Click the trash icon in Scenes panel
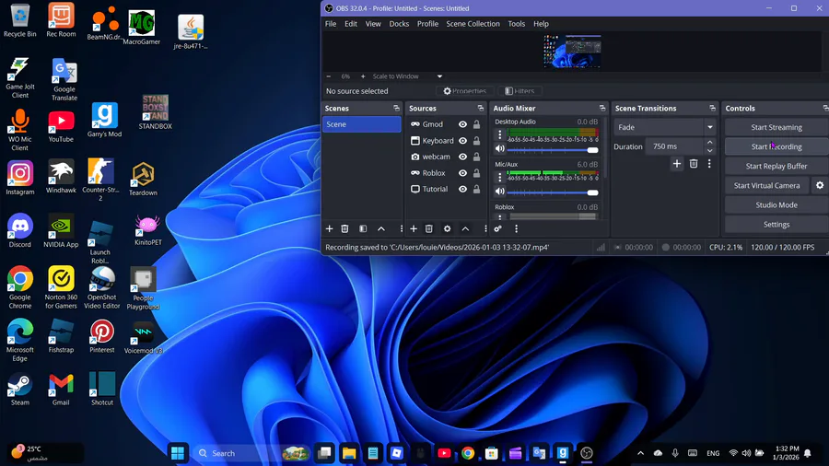829x466 pixels. pos(345,228)
